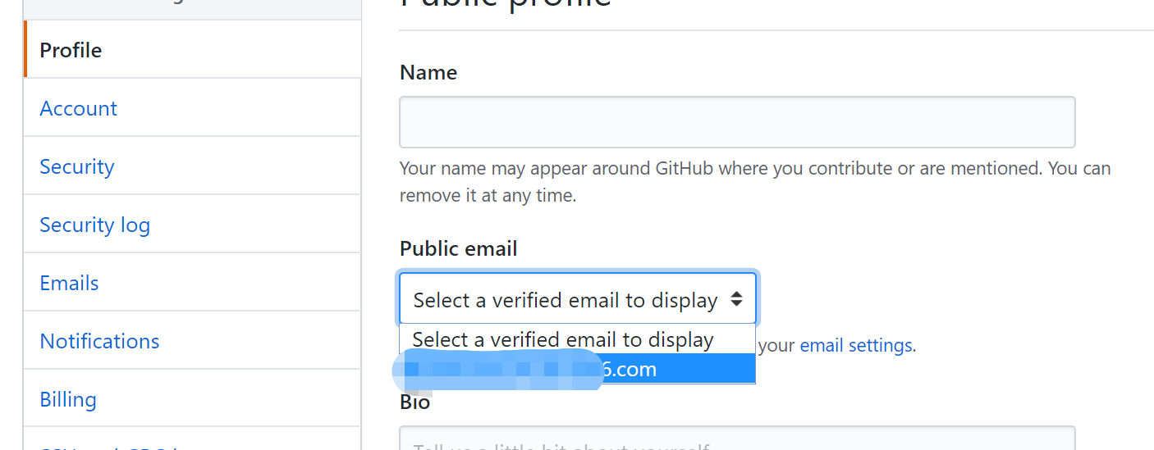Choose 'Select a verified email to display' list option
1154x450 pixels.
[x=564, y=339]
